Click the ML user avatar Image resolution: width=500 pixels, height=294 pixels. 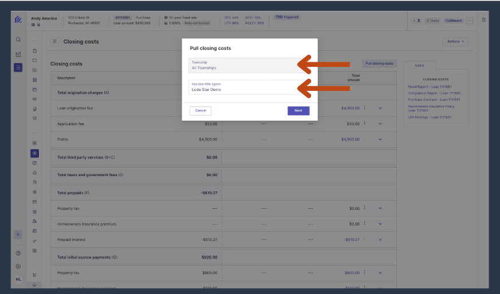pos(18,279)
